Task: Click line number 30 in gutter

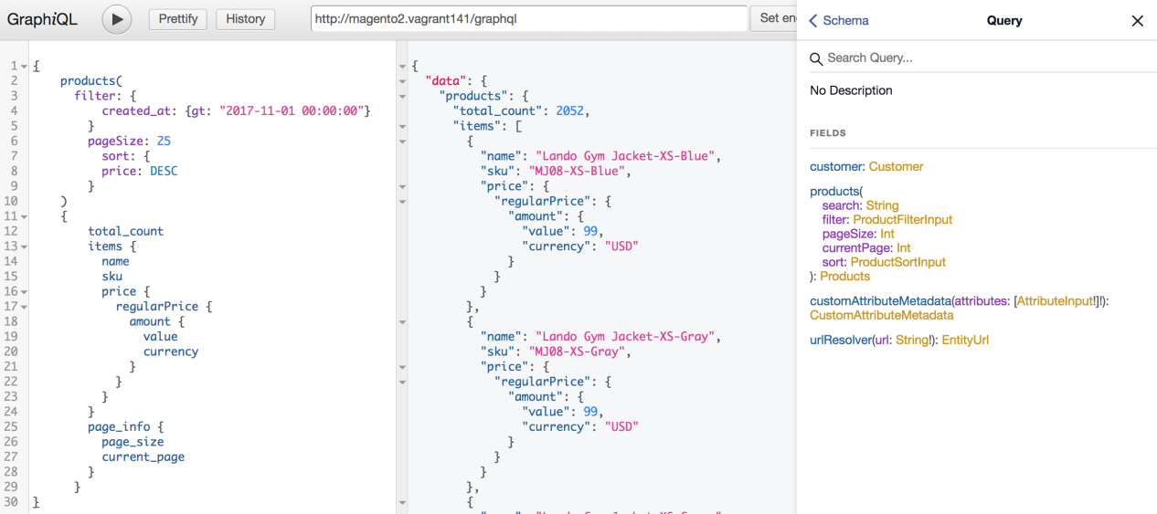Action: (x=11, y=502)
